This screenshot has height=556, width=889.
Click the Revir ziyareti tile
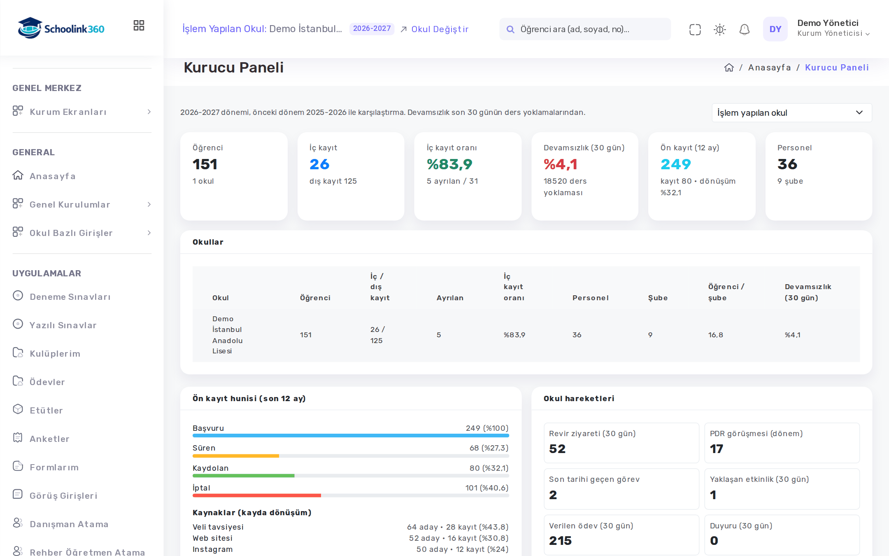pos(621,443)
